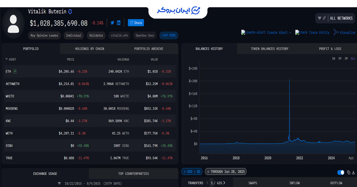Set chart range to 3M
The width and height of the screenshot is (357, 187).
(346, 58)
